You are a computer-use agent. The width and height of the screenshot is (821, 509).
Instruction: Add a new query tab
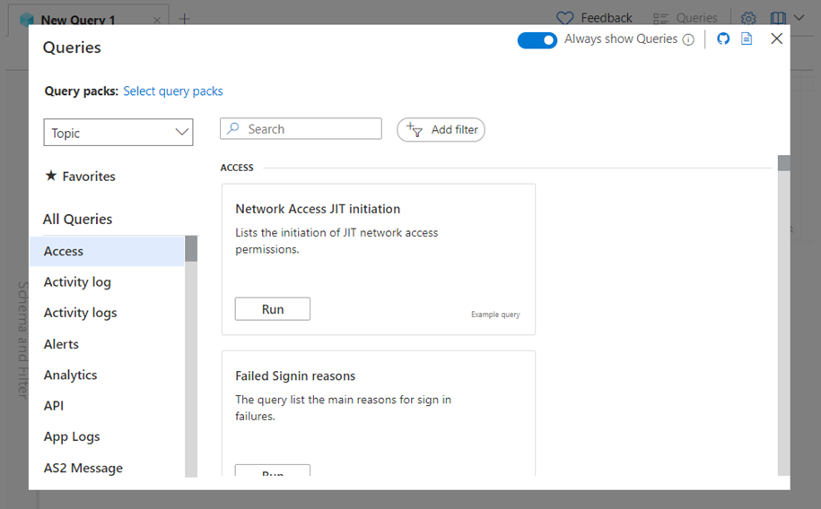(185, 19)
